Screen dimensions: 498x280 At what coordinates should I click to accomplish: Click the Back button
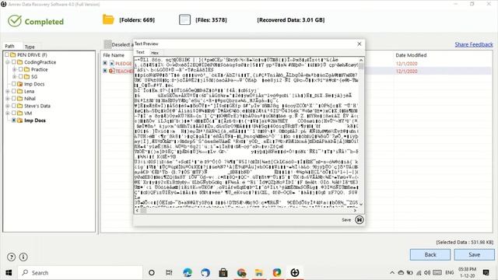coord(430,254)
